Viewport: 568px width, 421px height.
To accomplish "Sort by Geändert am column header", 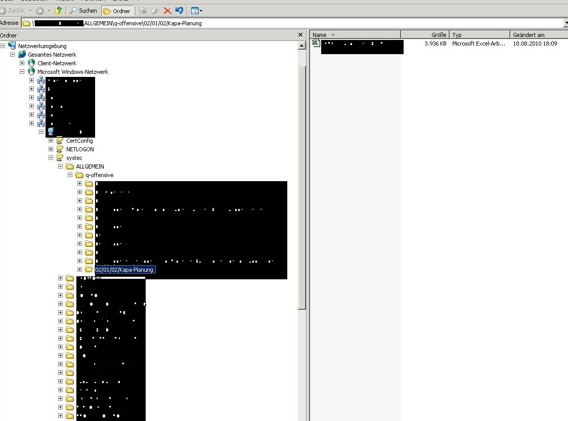I will (x=539, y=35).
